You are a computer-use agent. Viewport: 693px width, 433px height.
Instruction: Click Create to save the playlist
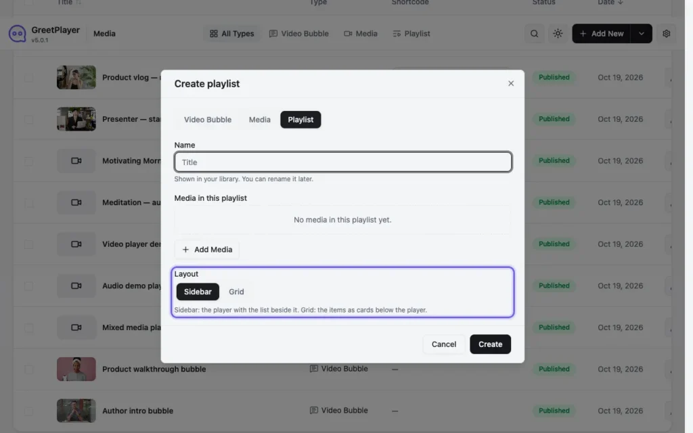click(490, 344)
